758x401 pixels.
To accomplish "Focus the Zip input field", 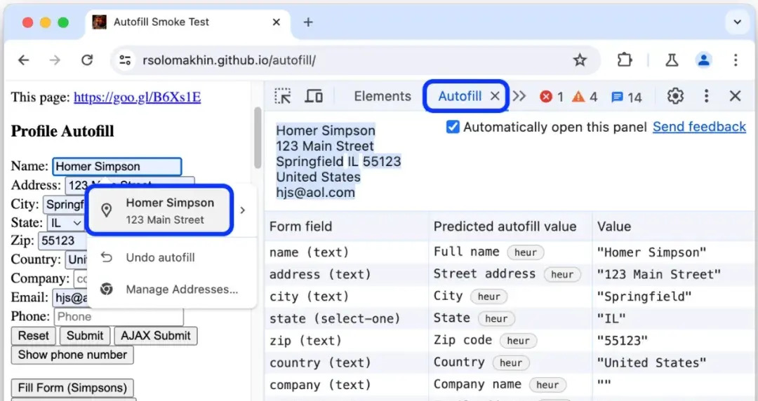I will (x=63, y=240).
